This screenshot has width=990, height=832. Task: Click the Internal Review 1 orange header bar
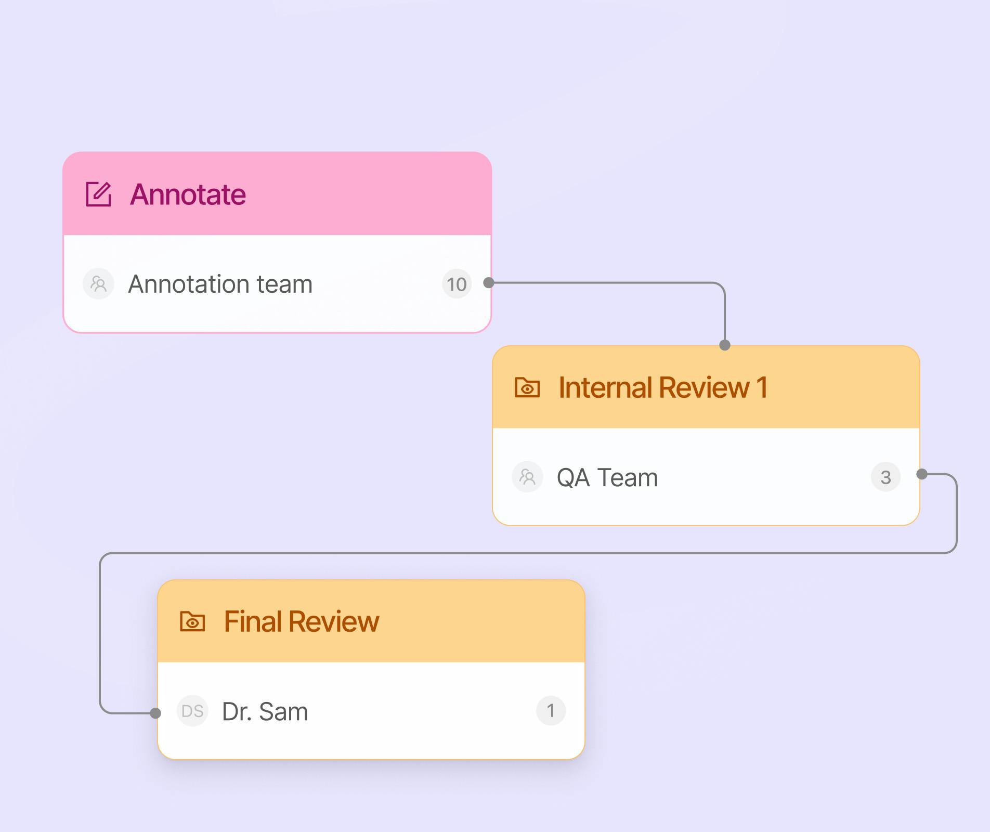pos(832,387)
